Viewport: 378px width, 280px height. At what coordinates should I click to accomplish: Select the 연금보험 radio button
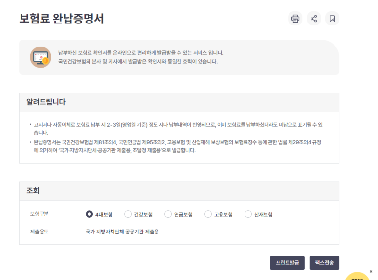(168, 214)
